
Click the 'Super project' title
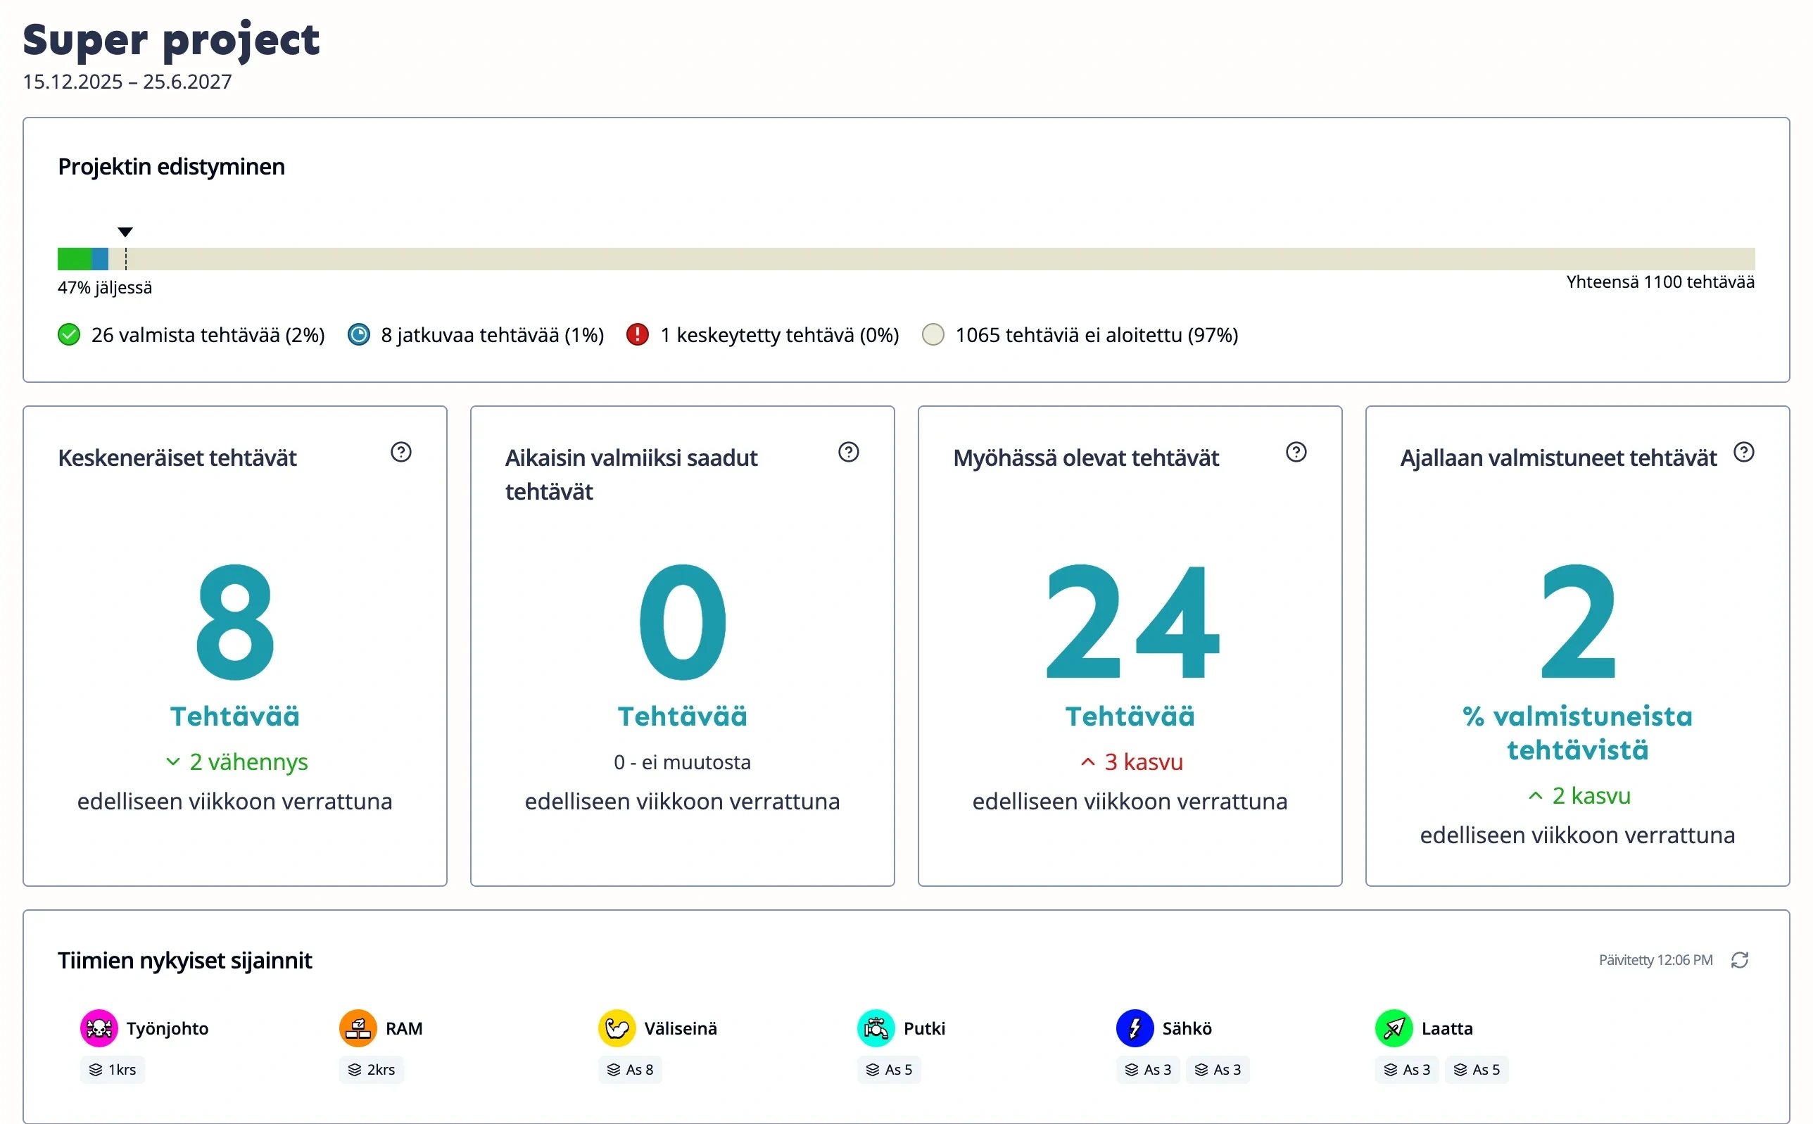pos(171,39)
